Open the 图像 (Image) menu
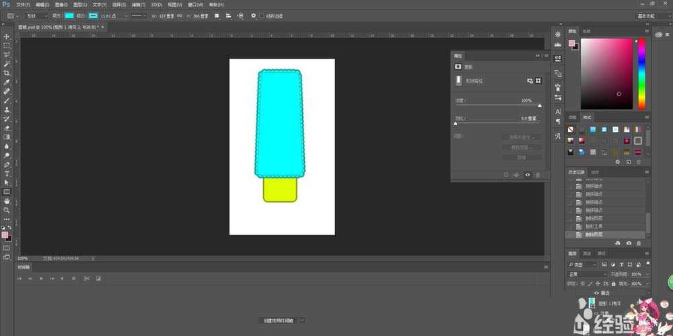Screen dimensions: 673x336 [61, 4]
